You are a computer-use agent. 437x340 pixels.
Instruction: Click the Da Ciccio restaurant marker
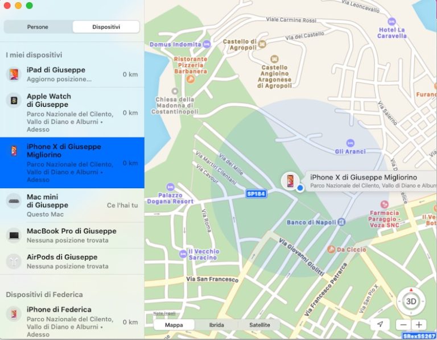(x=331, y=249)
